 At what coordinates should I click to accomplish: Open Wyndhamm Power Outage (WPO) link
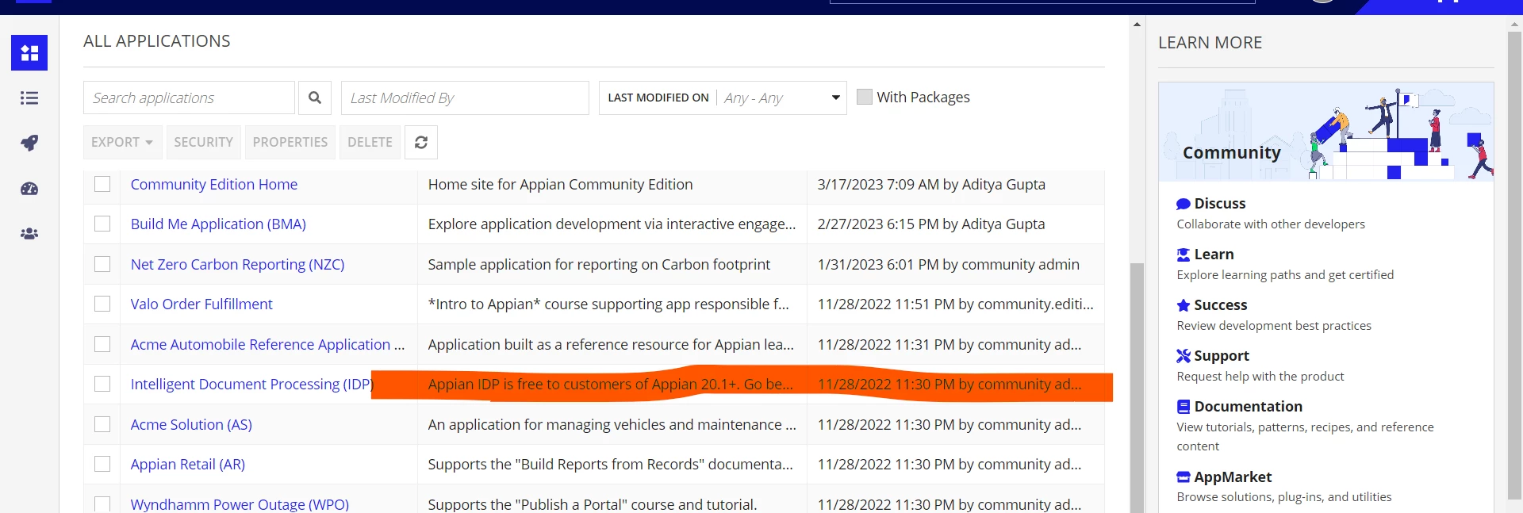coord(240,504)
